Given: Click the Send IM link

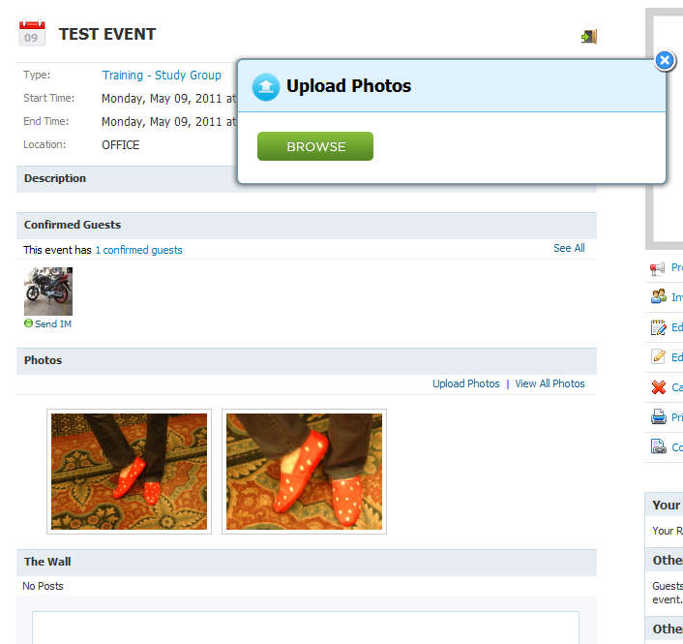Looking at the screenshot, I should pyautogui.click(x=53, y=324).
